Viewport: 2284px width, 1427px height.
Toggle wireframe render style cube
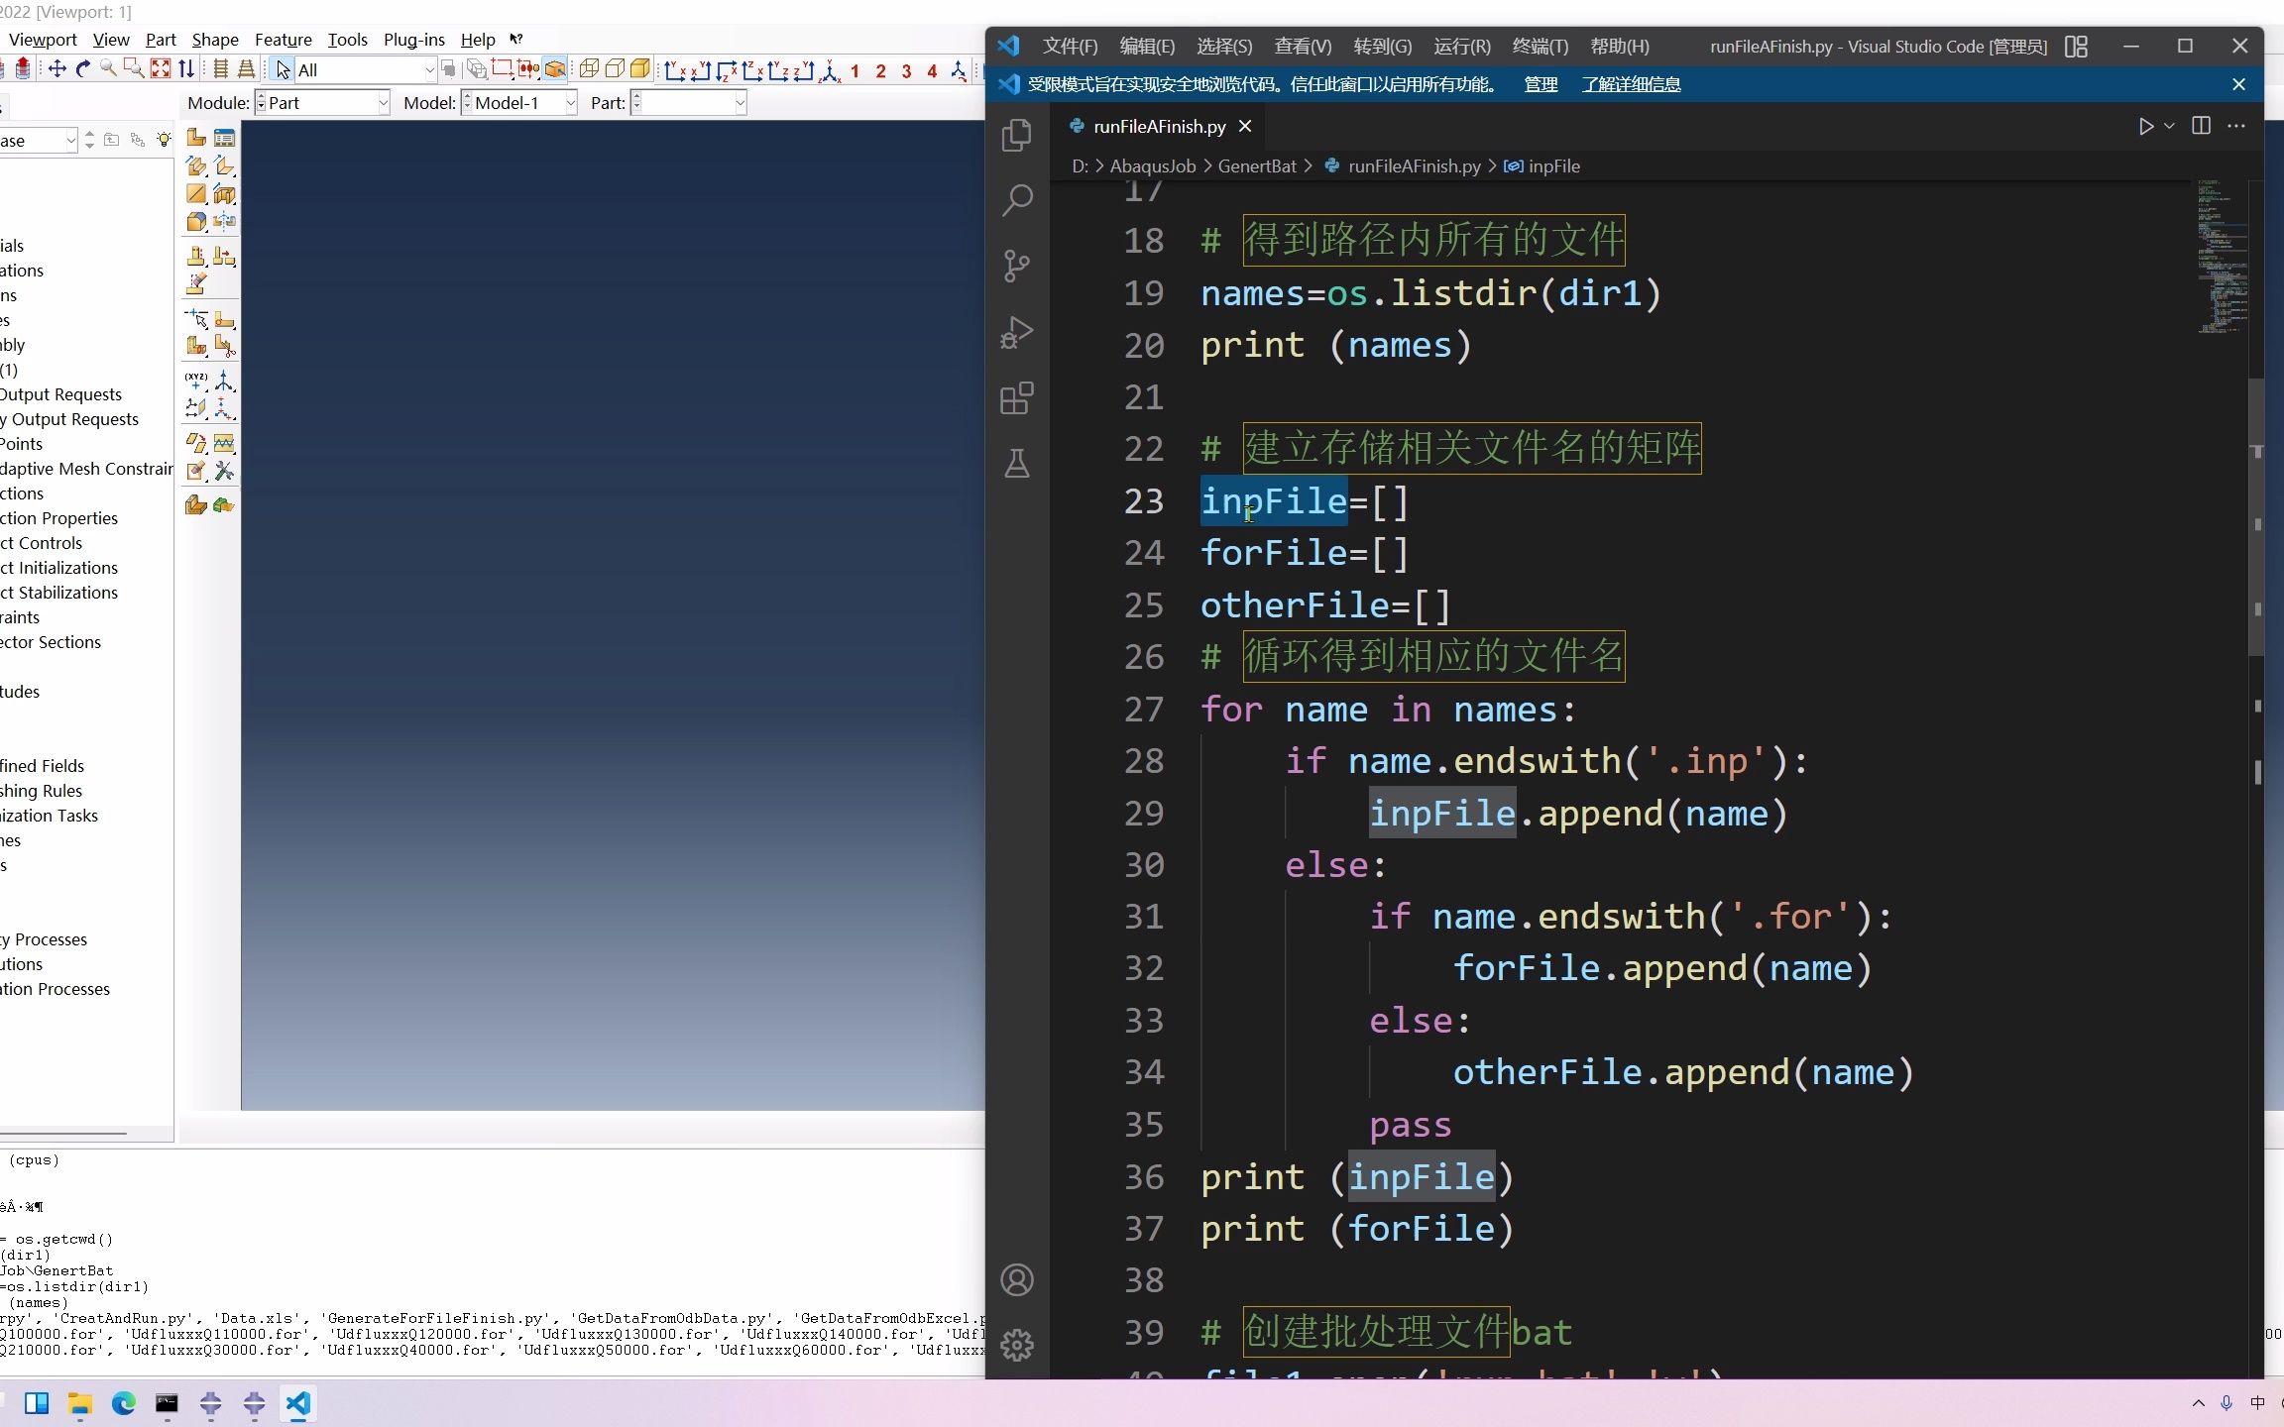tap(589, 69)
